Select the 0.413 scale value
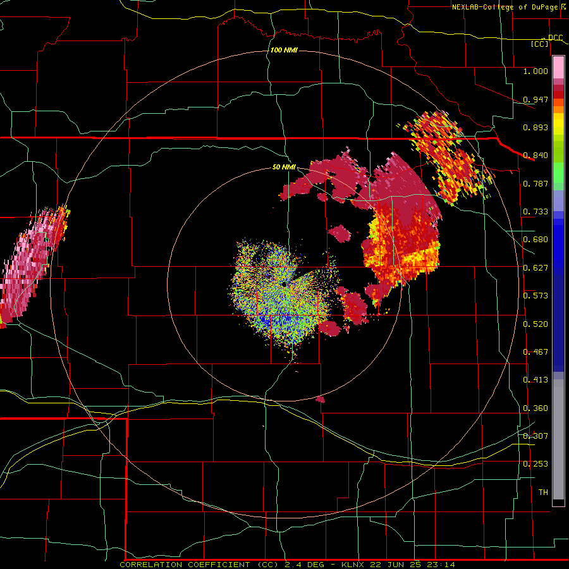The width and height of the screenshot is (569, 569). pos(535,380)
